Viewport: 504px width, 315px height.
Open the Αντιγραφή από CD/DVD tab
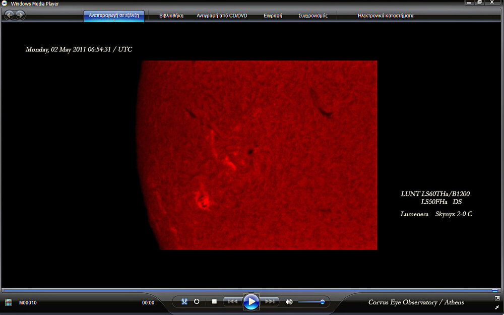coord(222,16)
